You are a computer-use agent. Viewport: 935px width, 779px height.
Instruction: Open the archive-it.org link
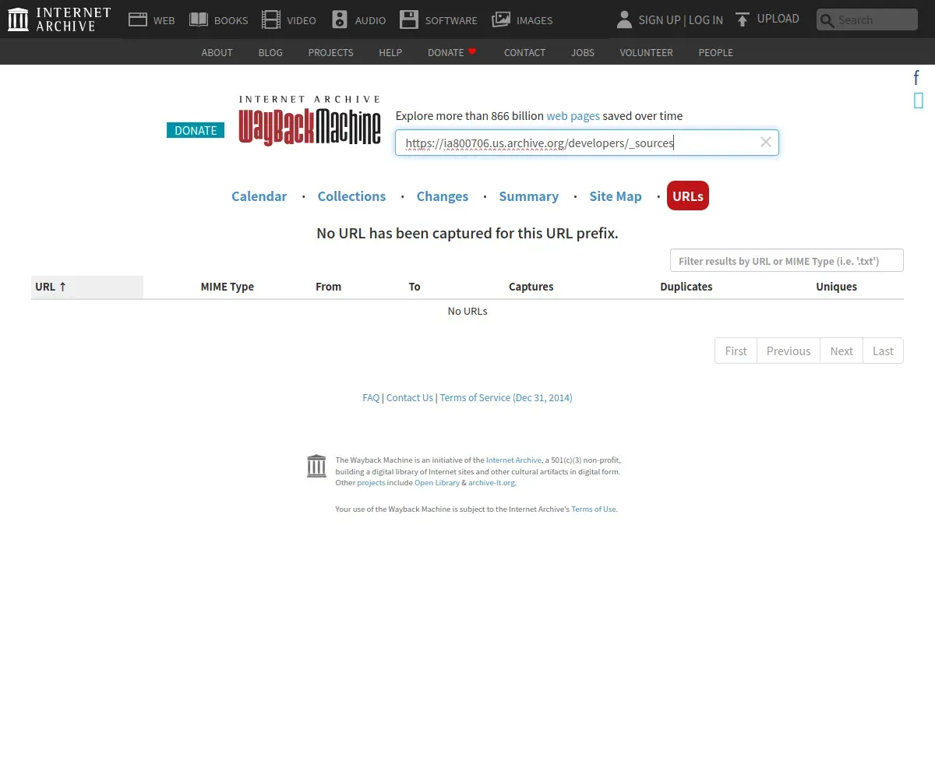click(492, 483)
